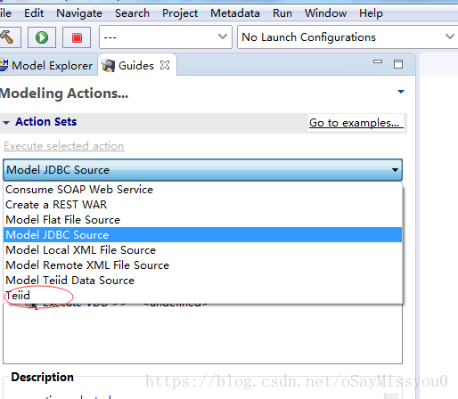Open the Modeling Actions view menu arrow
This screenshot has width=458, height=399.
point(401,92)
